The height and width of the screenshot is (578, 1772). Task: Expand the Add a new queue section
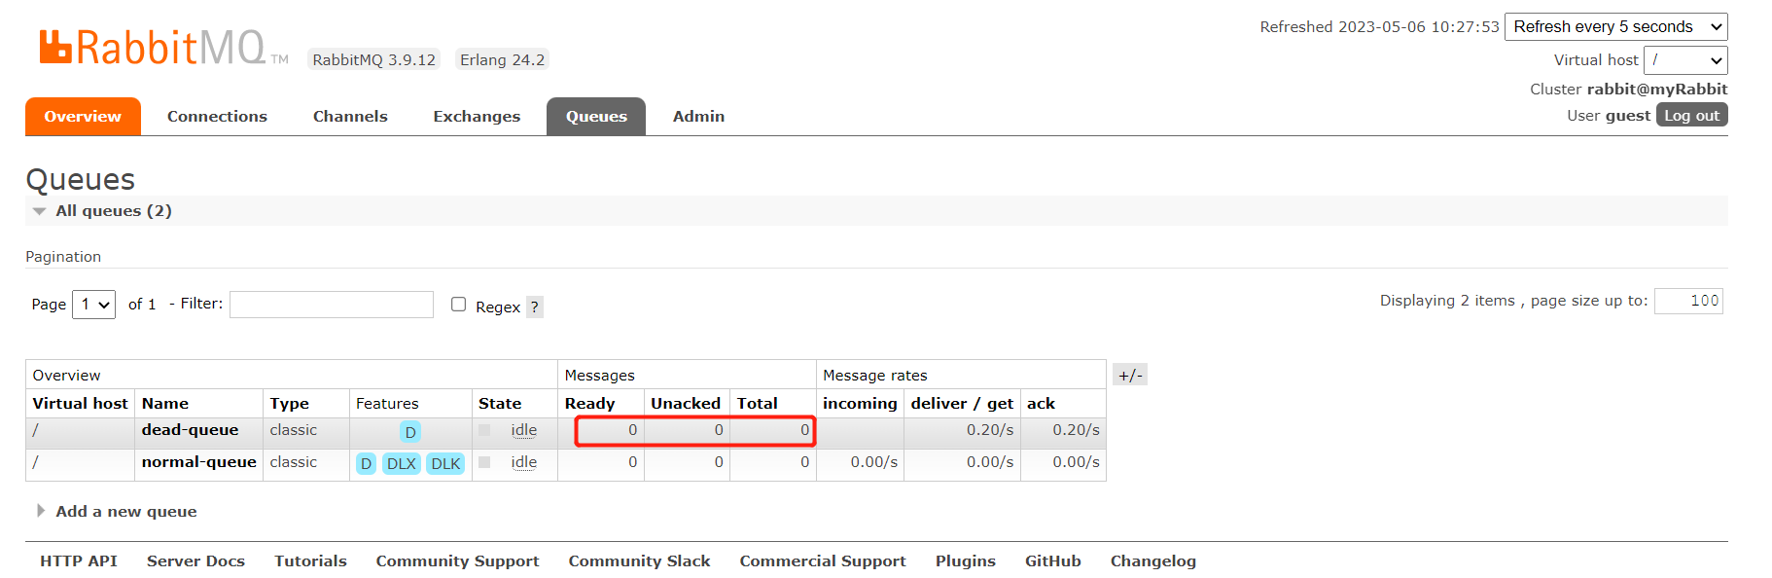pyautogui.click(x=125, y=512)
